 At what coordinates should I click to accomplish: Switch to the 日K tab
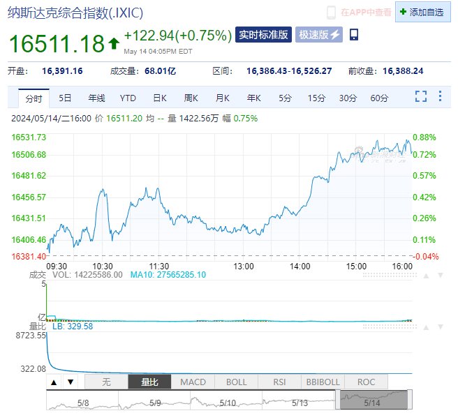point(160,98)
